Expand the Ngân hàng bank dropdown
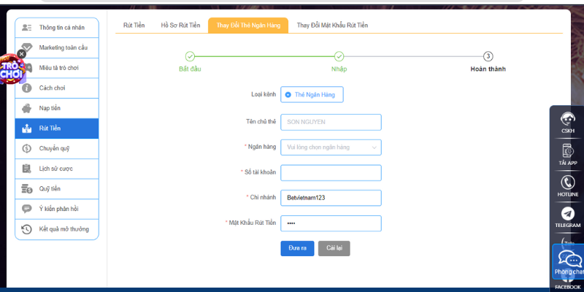 click(x=331, y=147)
